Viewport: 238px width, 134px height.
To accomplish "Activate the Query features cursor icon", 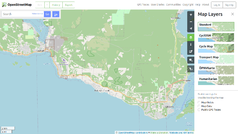I will (191, 69).
